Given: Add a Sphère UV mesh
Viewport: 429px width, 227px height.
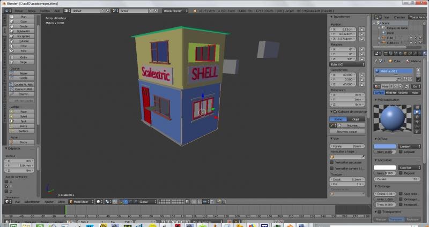Looking at the screenshot, I should pos(23,31).
